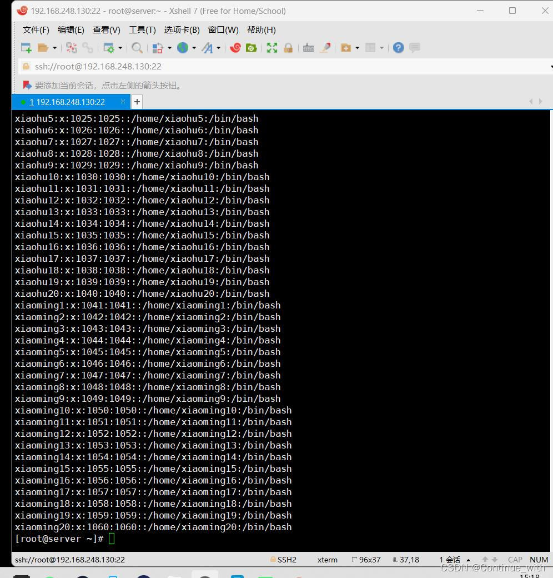Viewport: 553px width, 578px height.
Task: Expand the New Folder dropdown arrow
Action: click(x=358, y=48)
